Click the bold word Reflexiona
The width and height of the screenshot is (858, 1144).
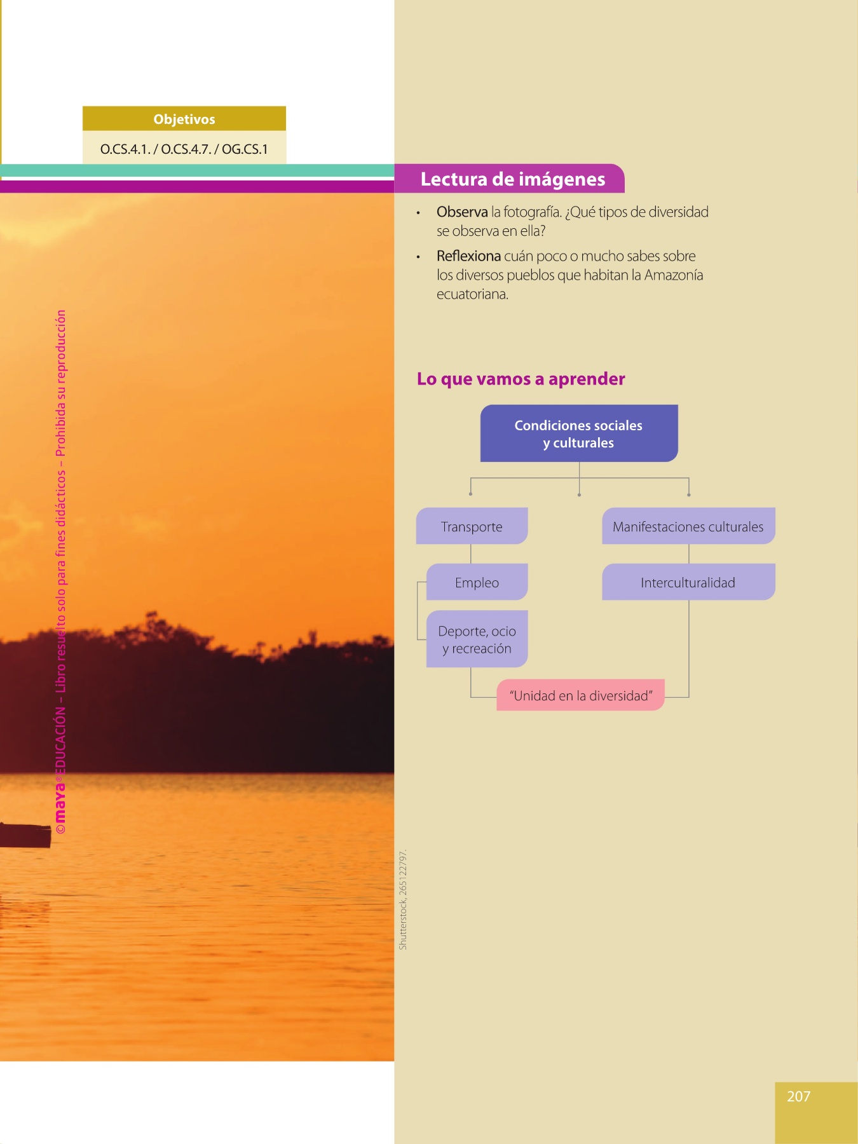(x=468, y=256)
